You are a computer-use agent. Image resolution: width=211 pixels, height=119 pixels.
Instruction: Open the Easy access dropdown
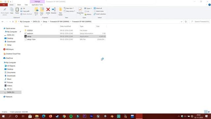70,11
